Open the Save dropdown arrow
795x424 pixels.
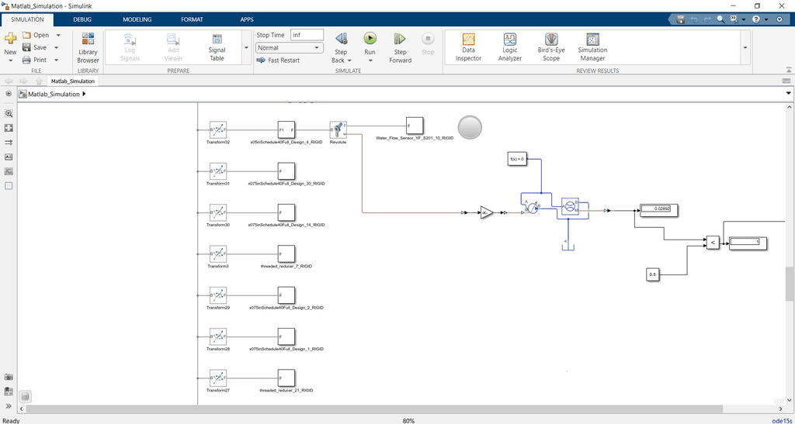pos(57,47)
